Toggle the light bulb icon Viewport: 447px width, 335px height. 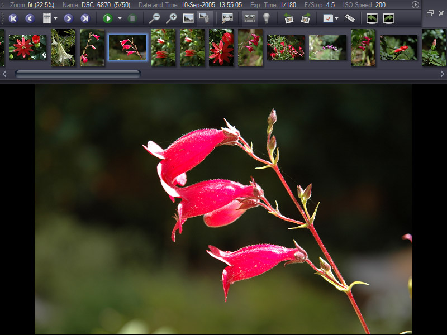click(x=267, y=18)
